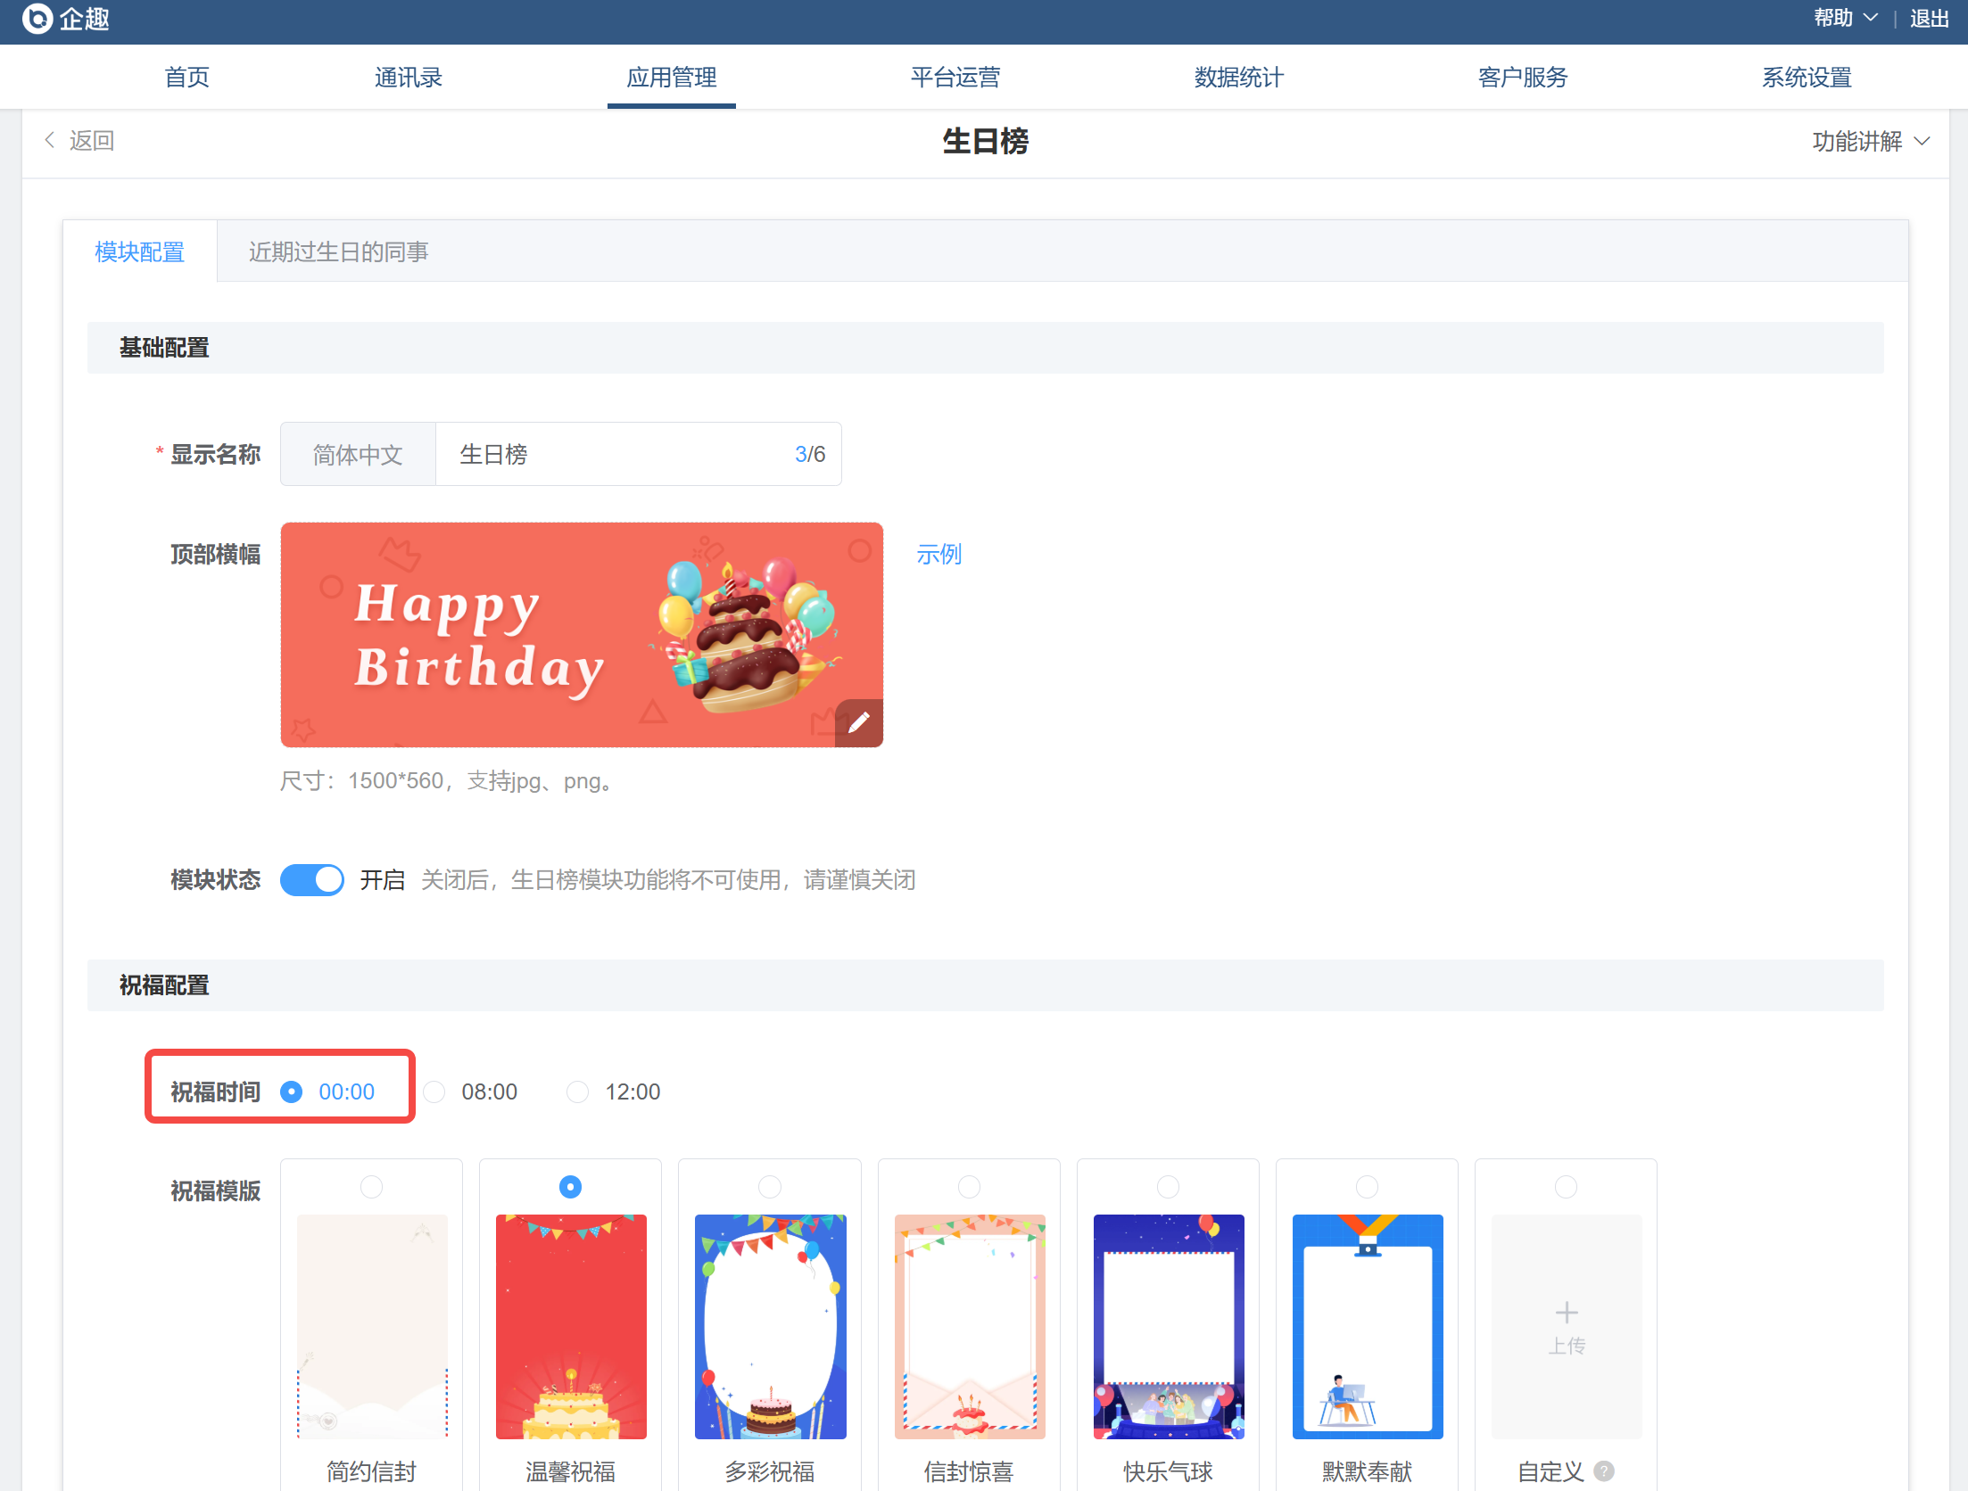Click the plus upload icon for custom template
This screenshot has width=1968, height=1491.
pyautogui.click(x=1567, y=1313)
